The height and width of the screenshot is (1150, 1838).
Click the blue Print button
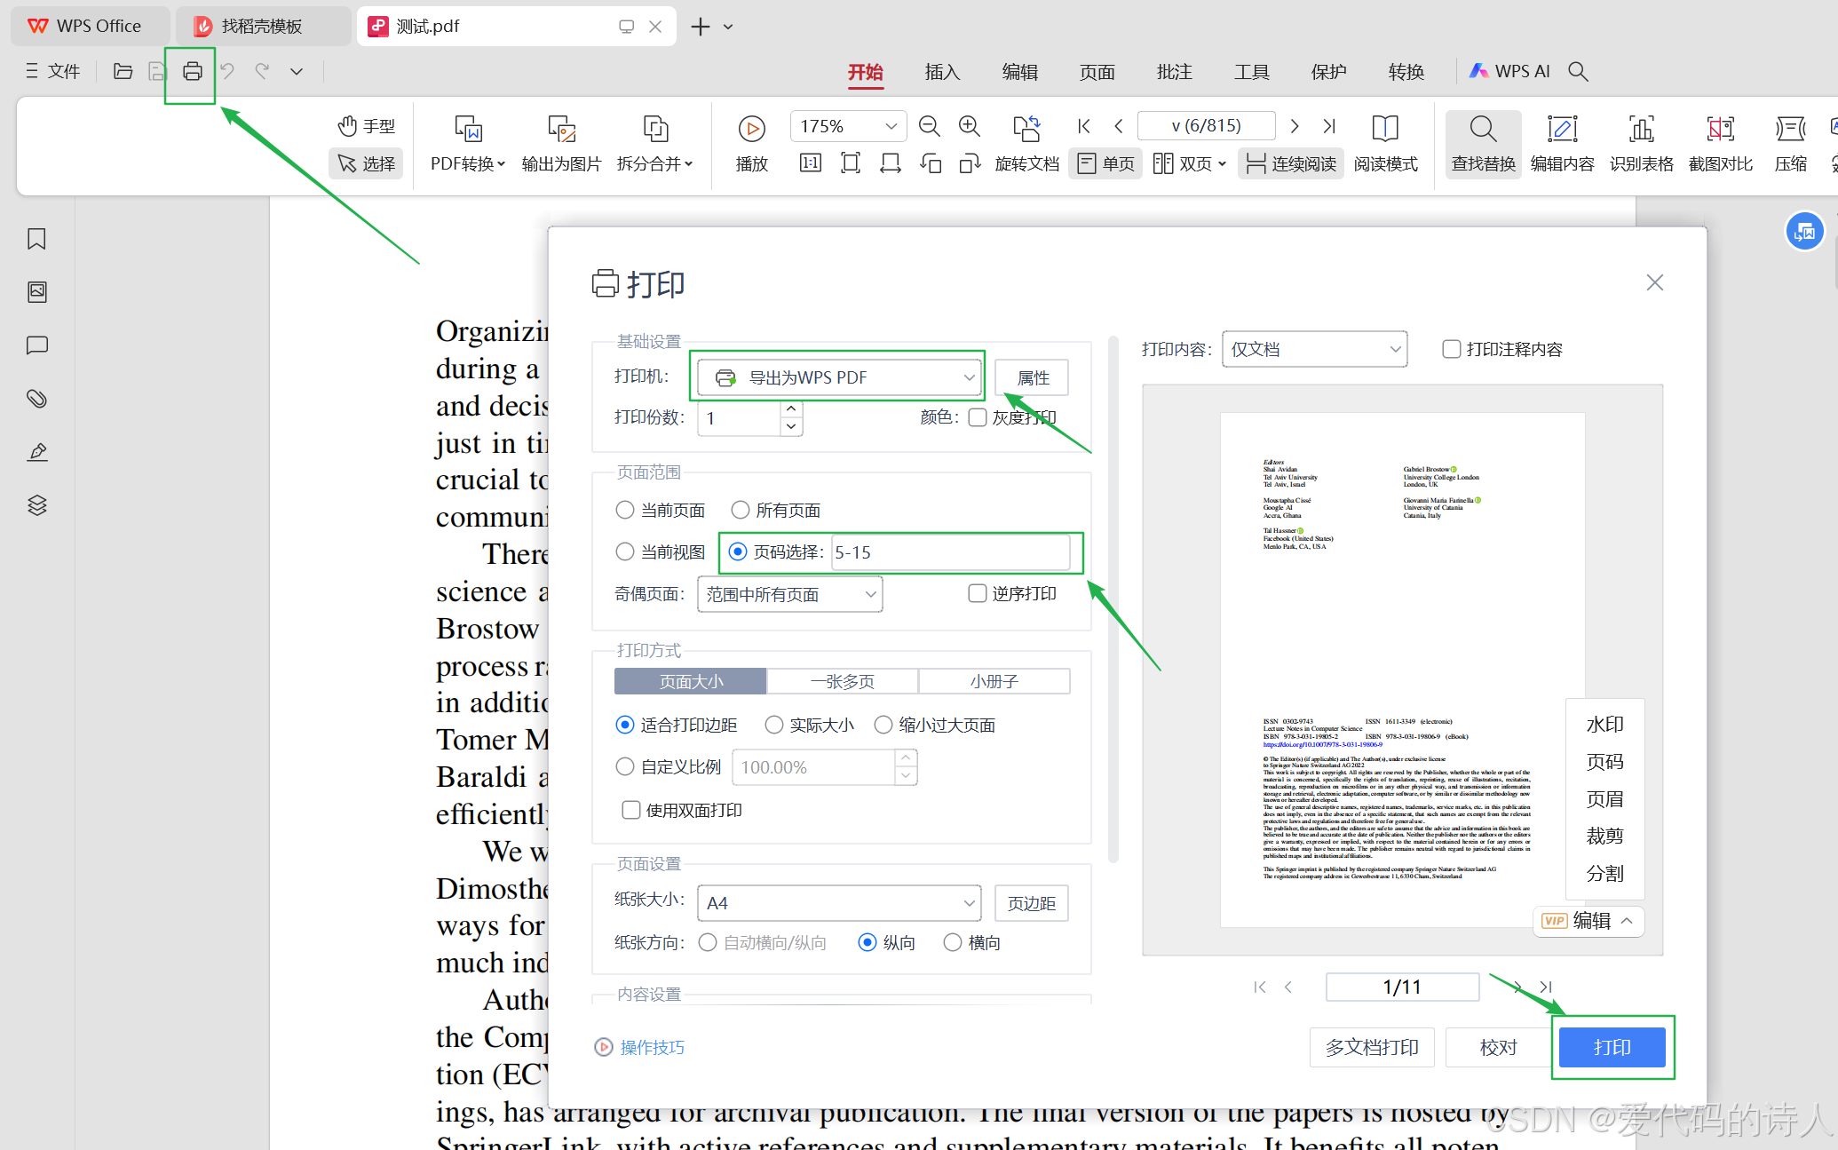coord(1612,1047)
